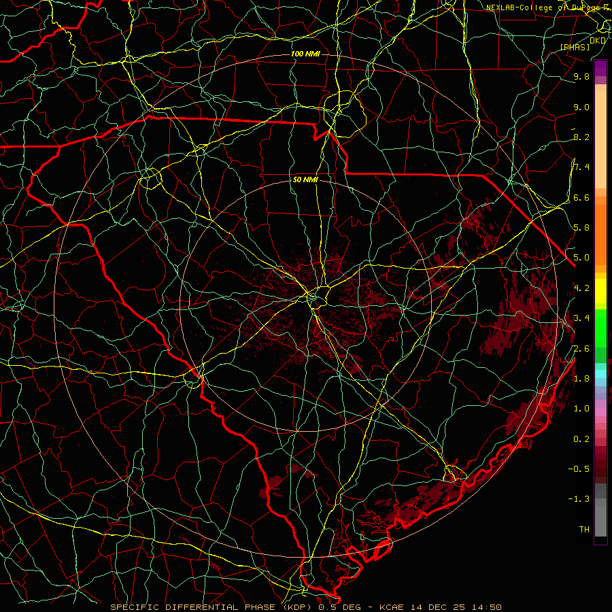The width and height of the screenshot is (612, 612).
Task: Click the 2.6 scale value
Action: point(581,349)
